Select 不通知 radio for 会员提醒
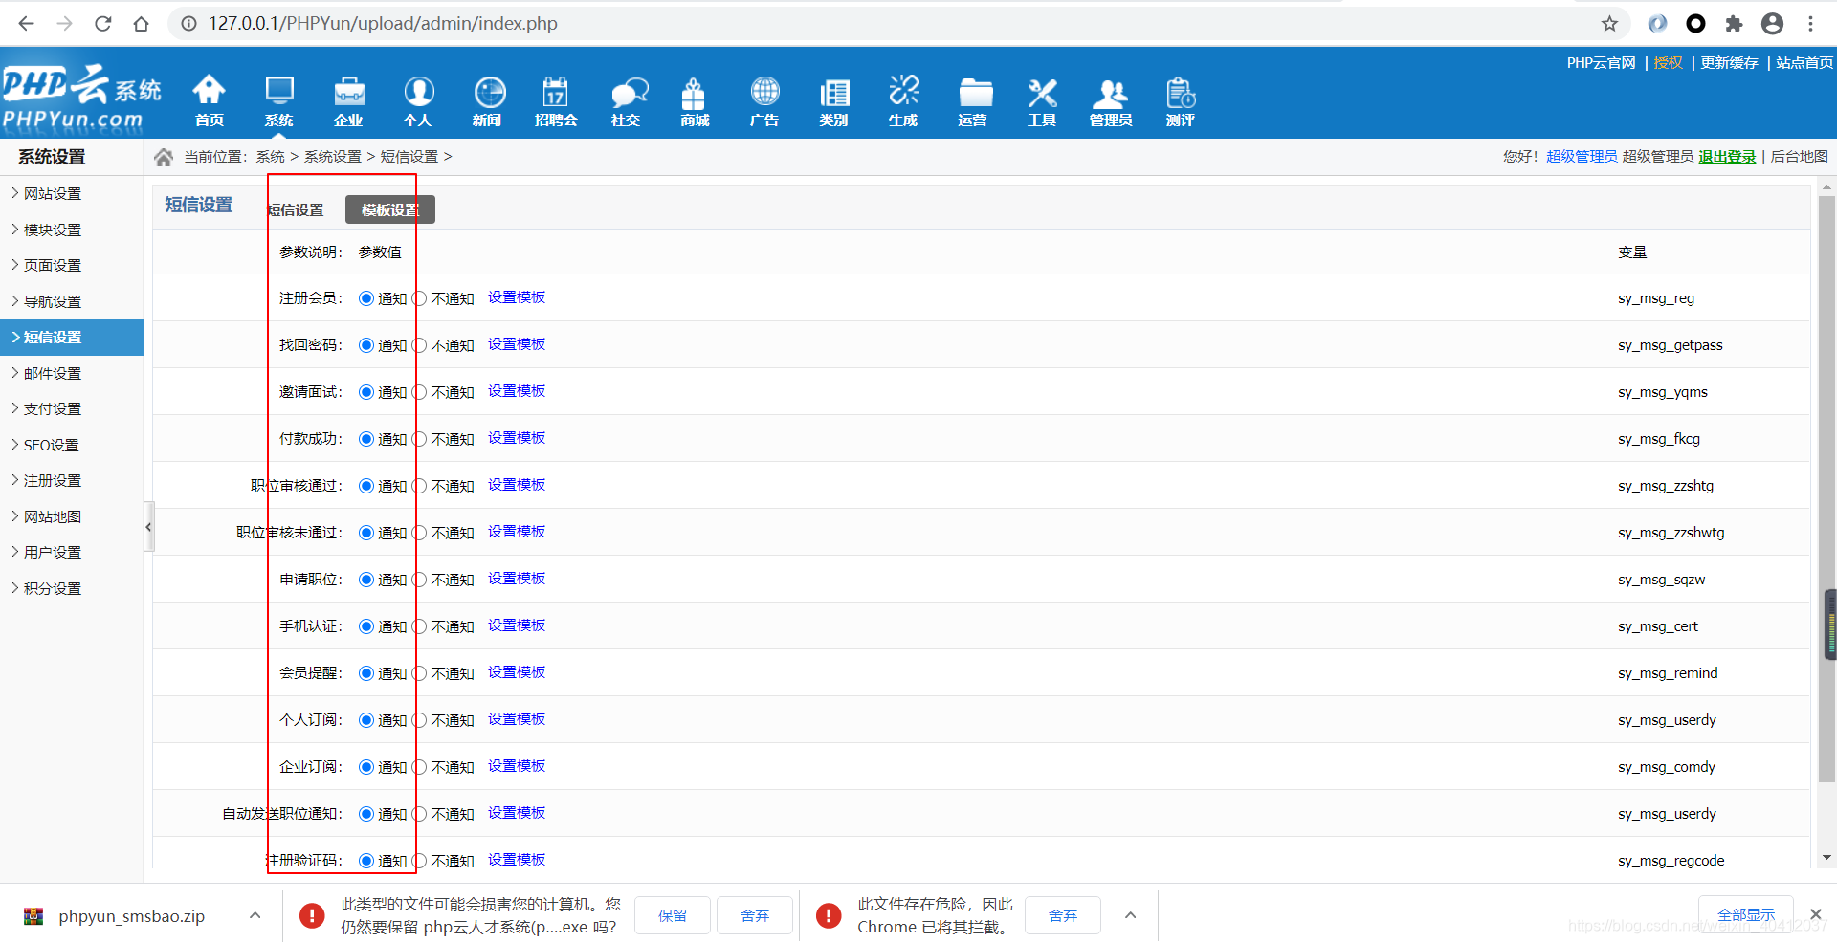This screenshot has width=1837, height=943. (419, 673)
